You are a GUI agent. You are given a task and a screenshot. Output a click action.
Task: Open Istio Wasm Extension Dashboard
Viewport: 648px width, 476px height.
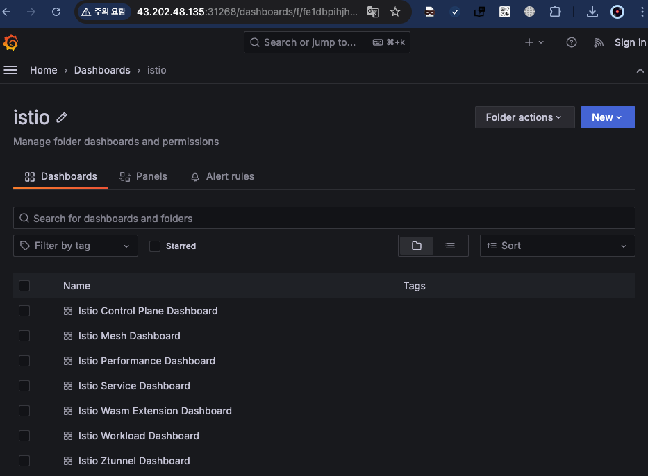(x=155, y=411)
